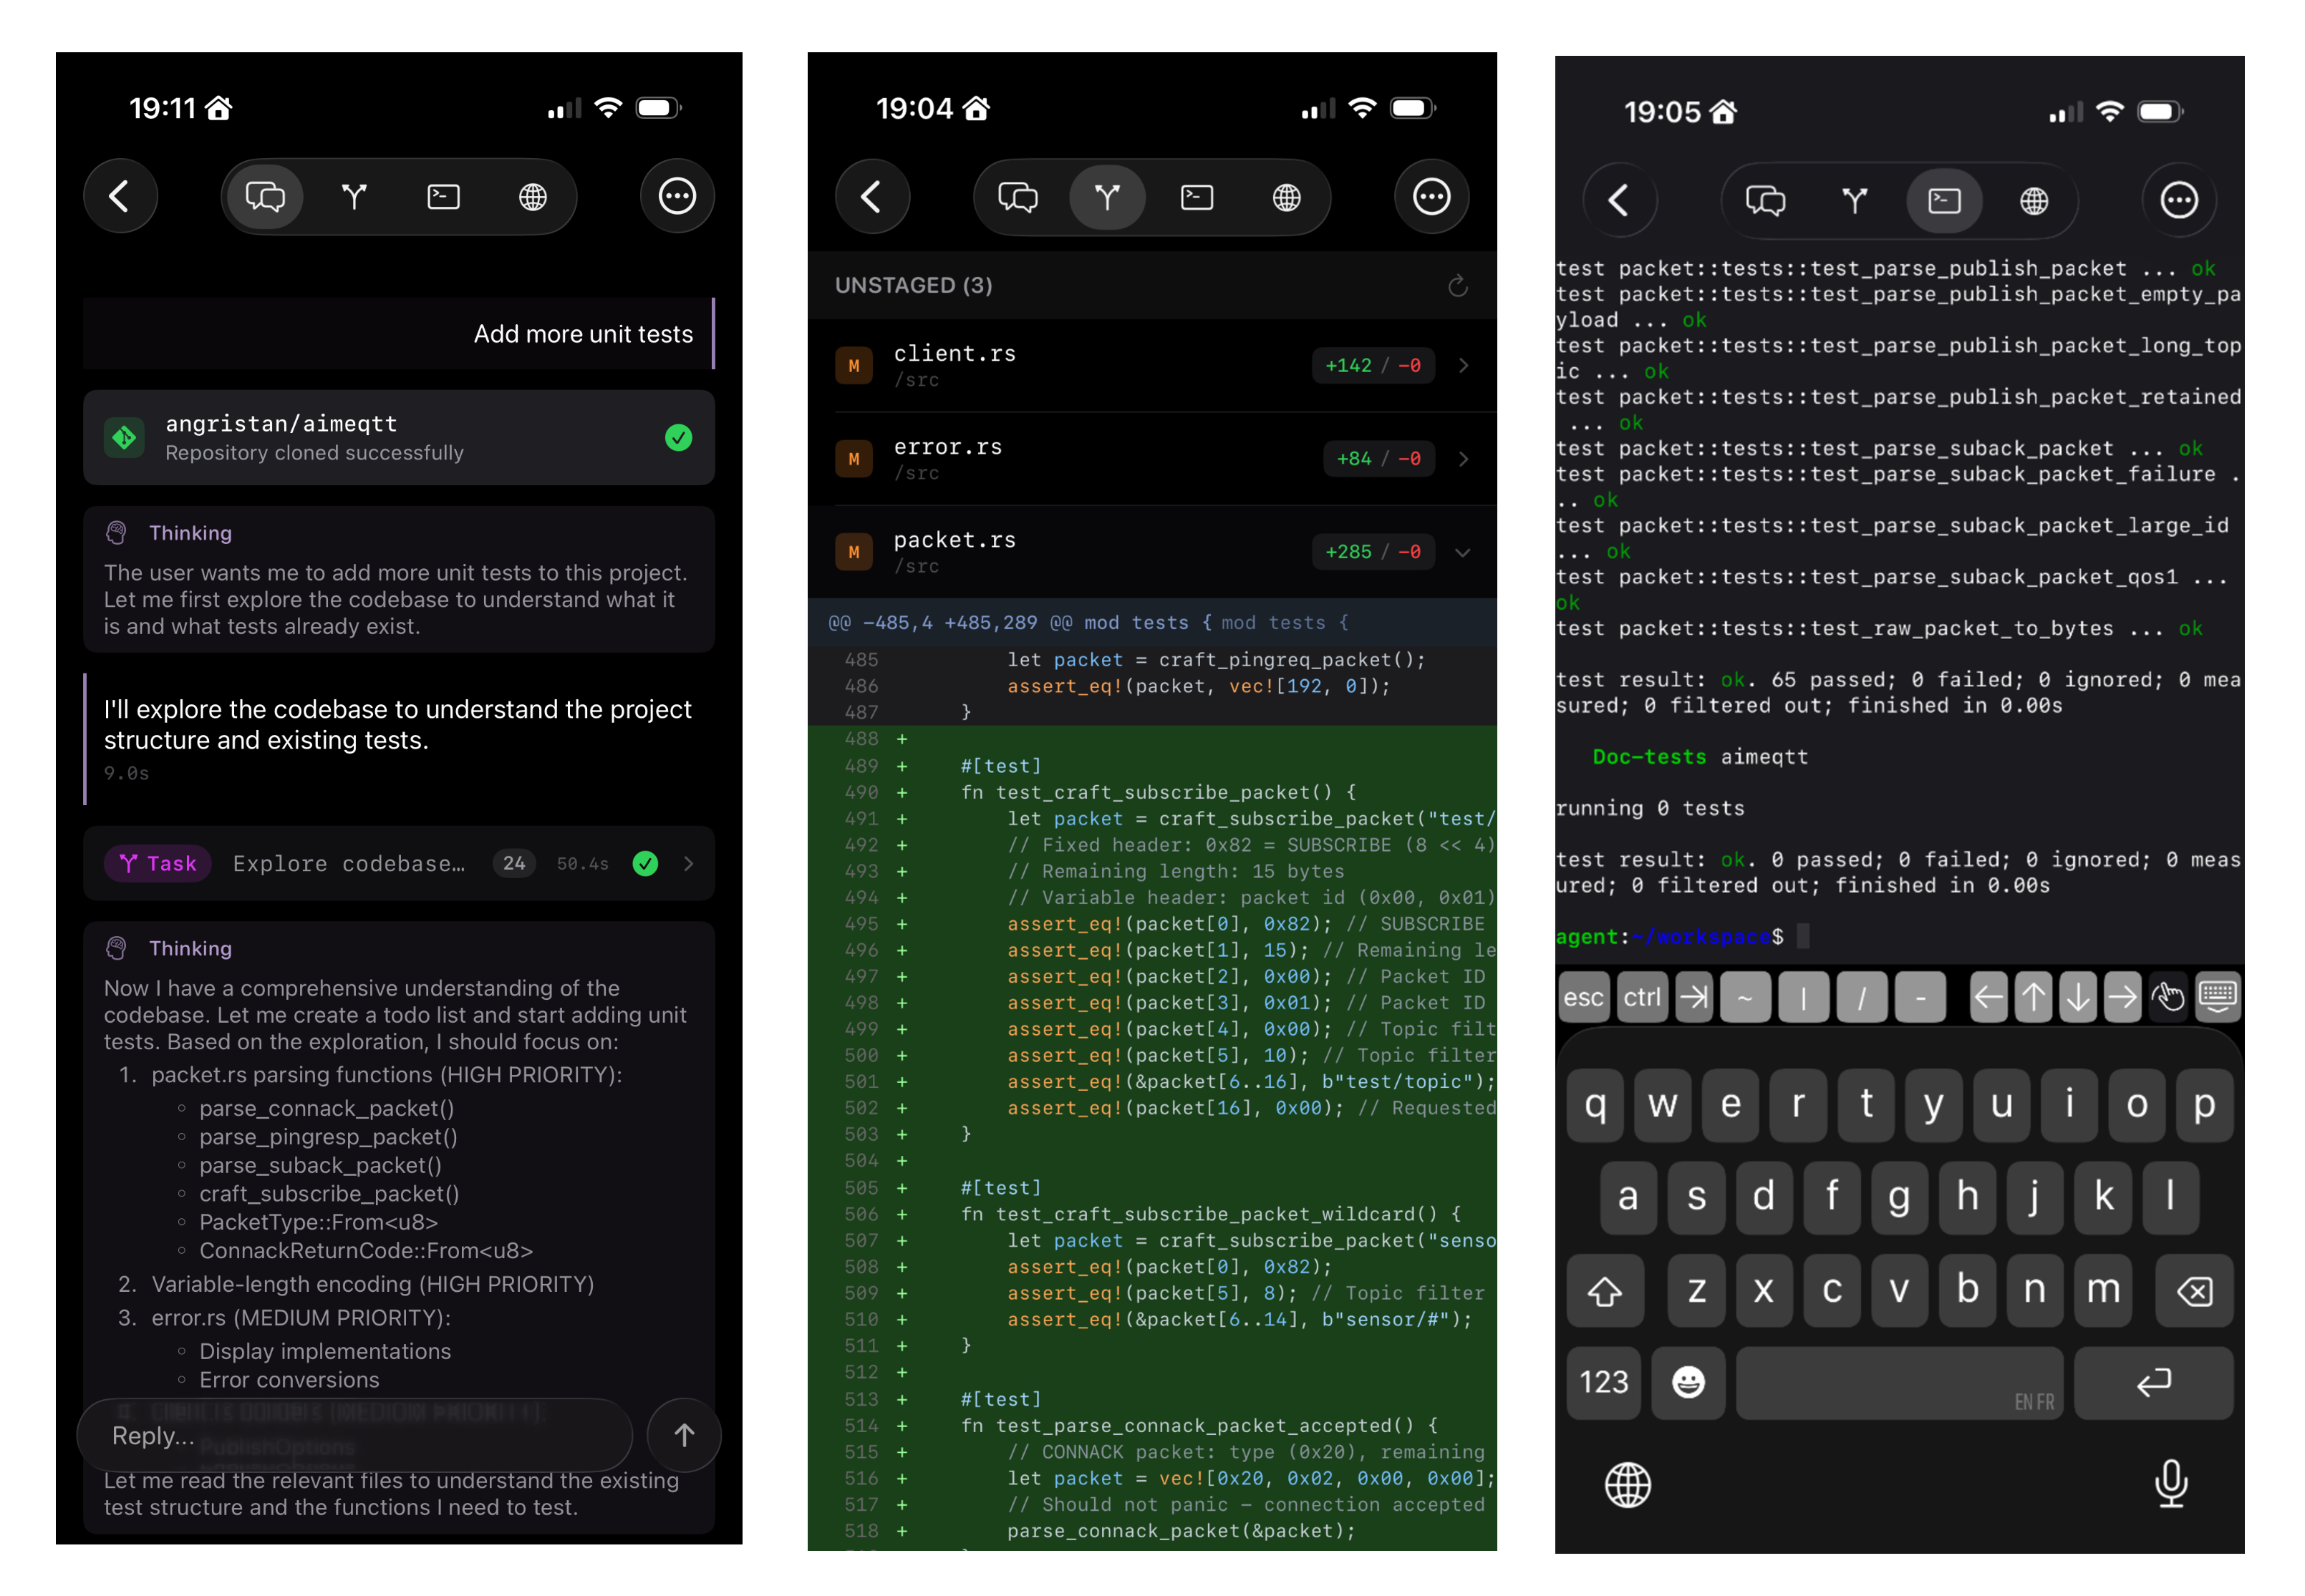Tap the globe key to switch keyboard language

[1628, 1485]
